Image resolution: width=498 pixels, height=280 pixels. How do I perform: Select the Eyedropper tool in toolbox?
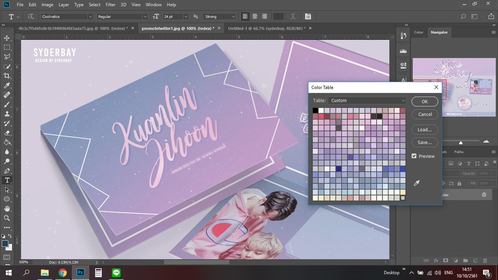pos(7,85)
